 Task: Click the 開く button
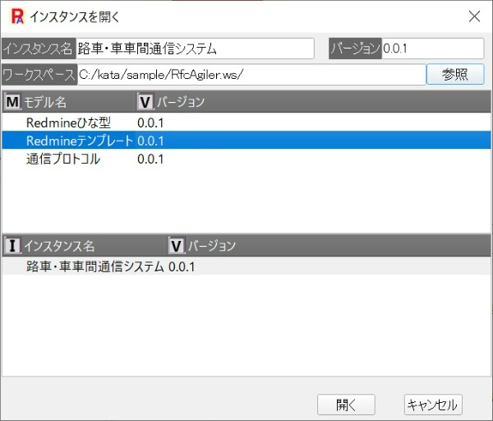point(346,405)
